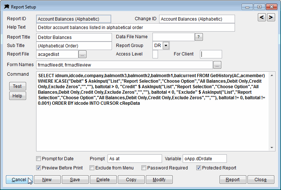Enable Prompt for Date checkbox
Viewport: 281px width, 190px height.
39,159
